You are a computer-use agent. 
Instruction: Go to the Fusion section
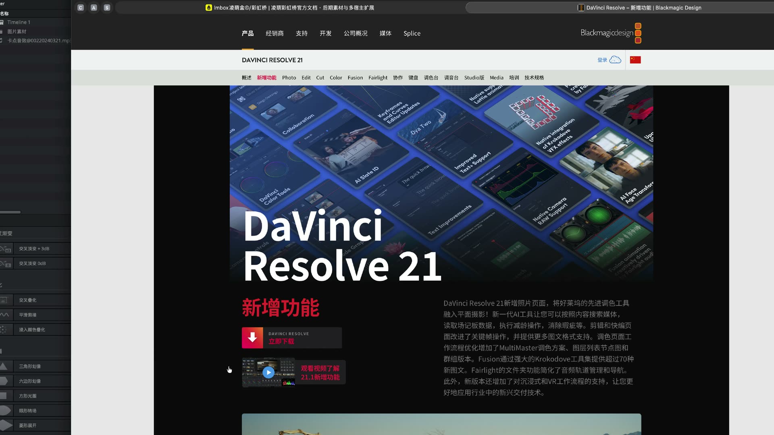coord(355,78)
